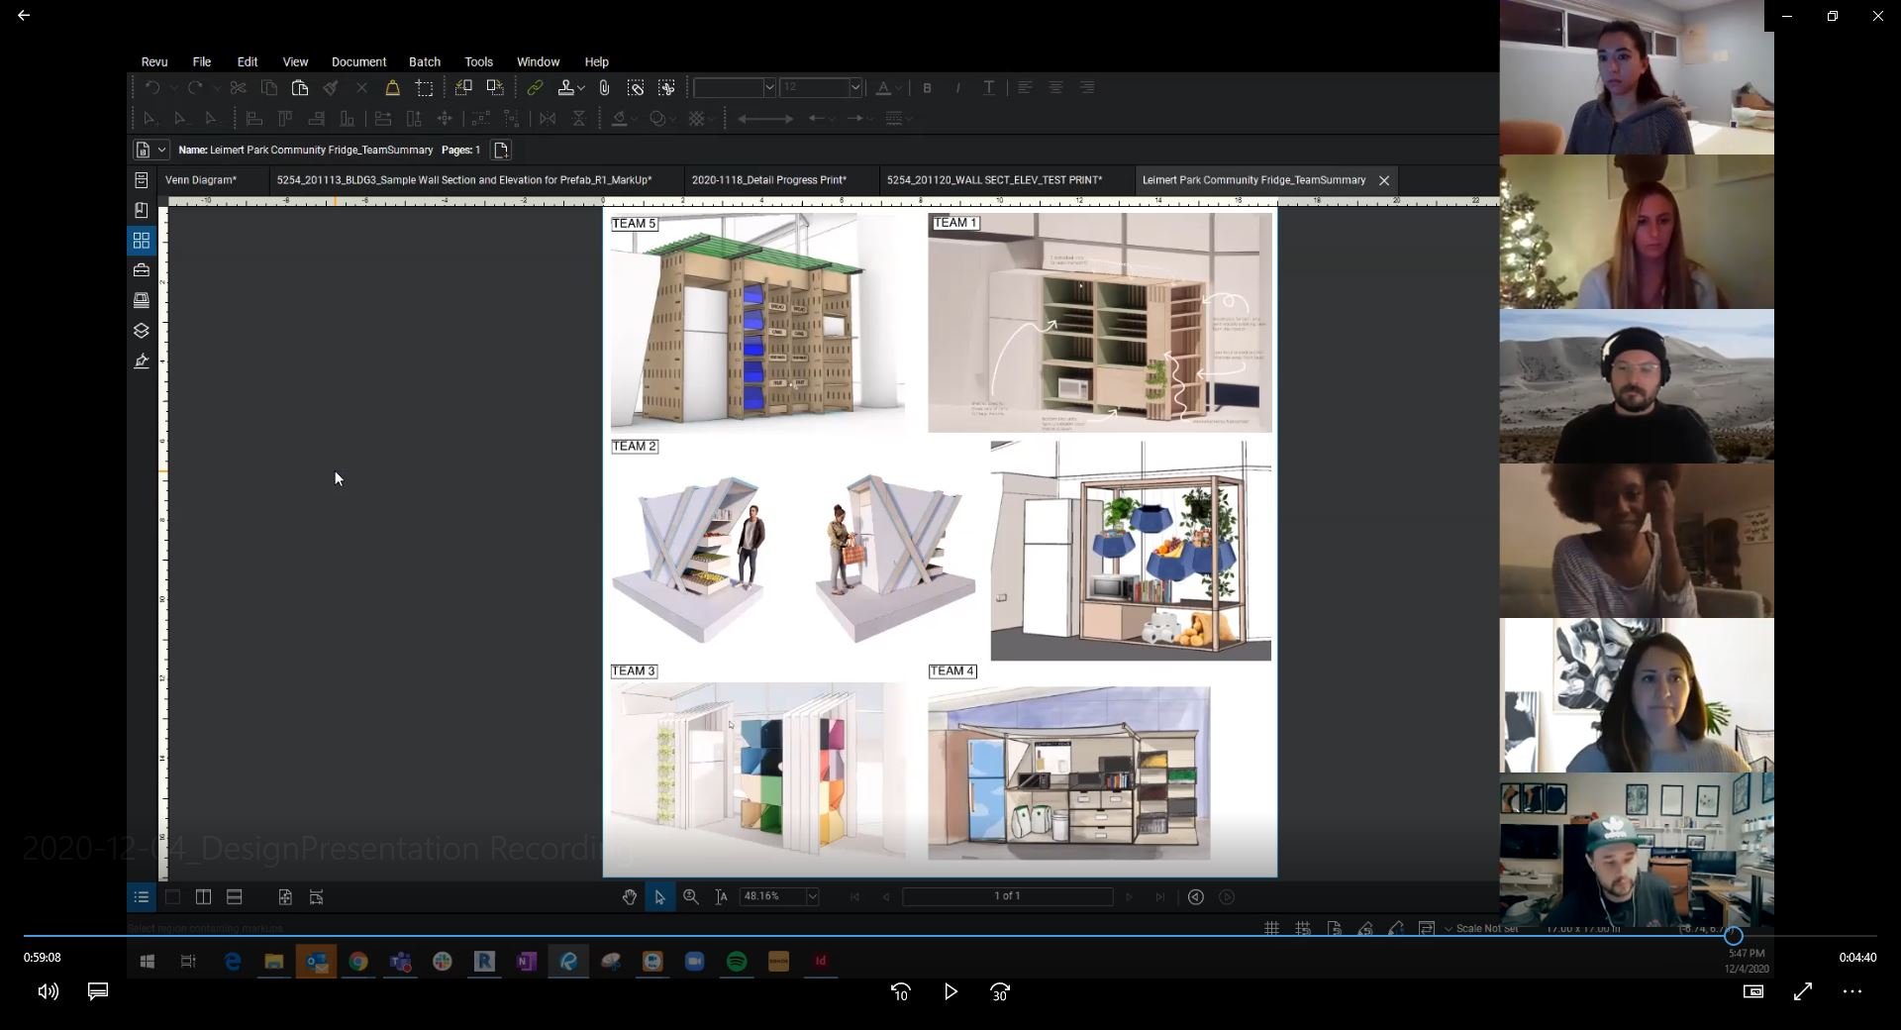This screenshot has width=1901, height=1030.
Task: Click the Split Vertical view icon
Action: point(203,897)
